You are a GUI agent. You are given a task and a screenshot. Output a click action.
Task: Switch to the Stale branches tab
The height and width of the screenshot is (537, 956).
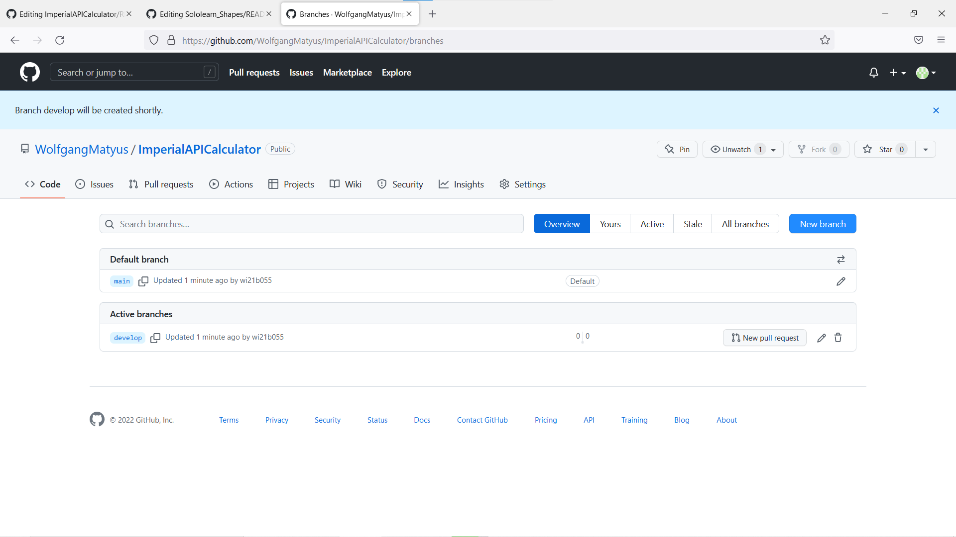693,224
